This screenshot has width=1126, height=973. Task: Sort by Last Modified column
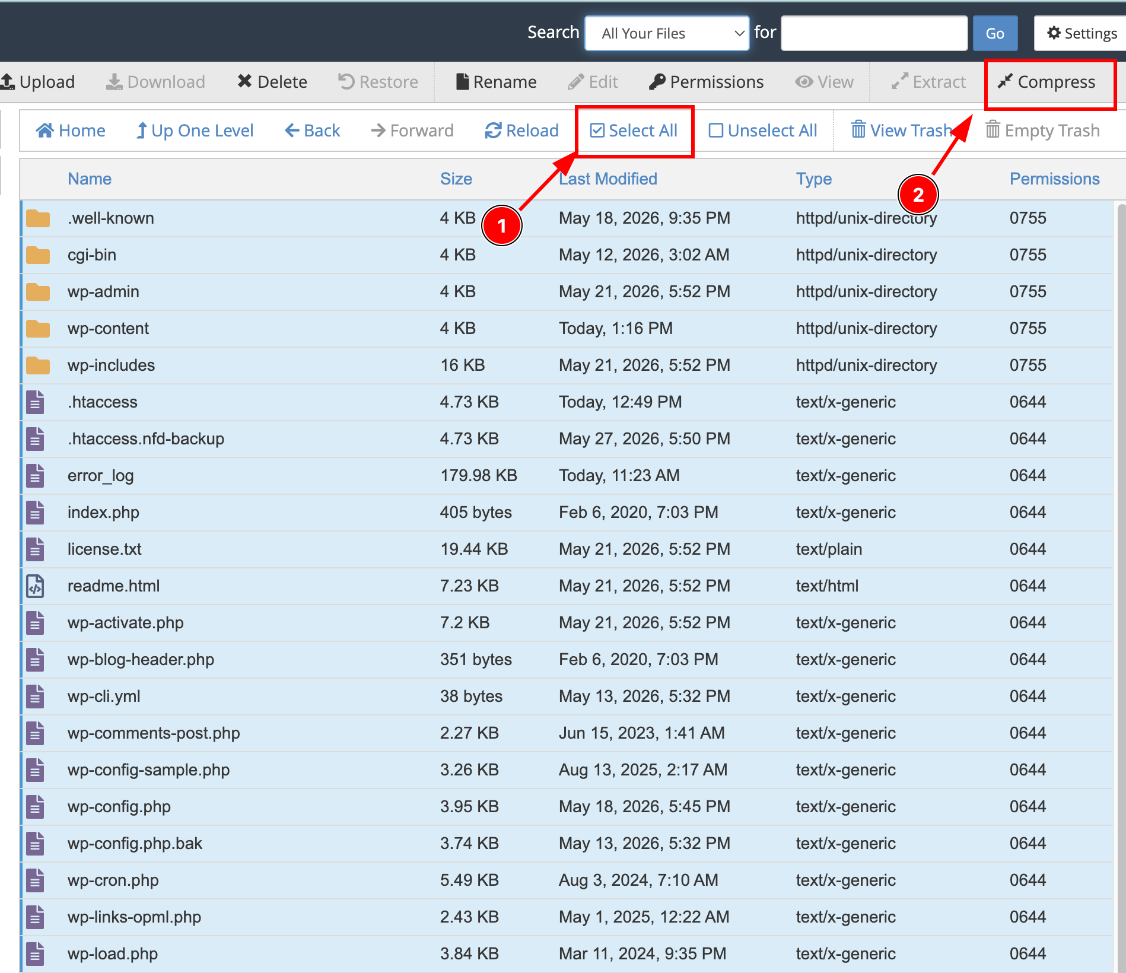tap(608, 179)
